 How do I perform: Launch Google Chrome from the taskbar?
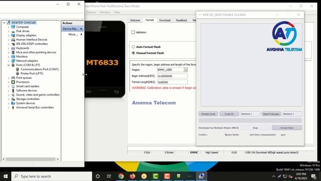point(121,176)
